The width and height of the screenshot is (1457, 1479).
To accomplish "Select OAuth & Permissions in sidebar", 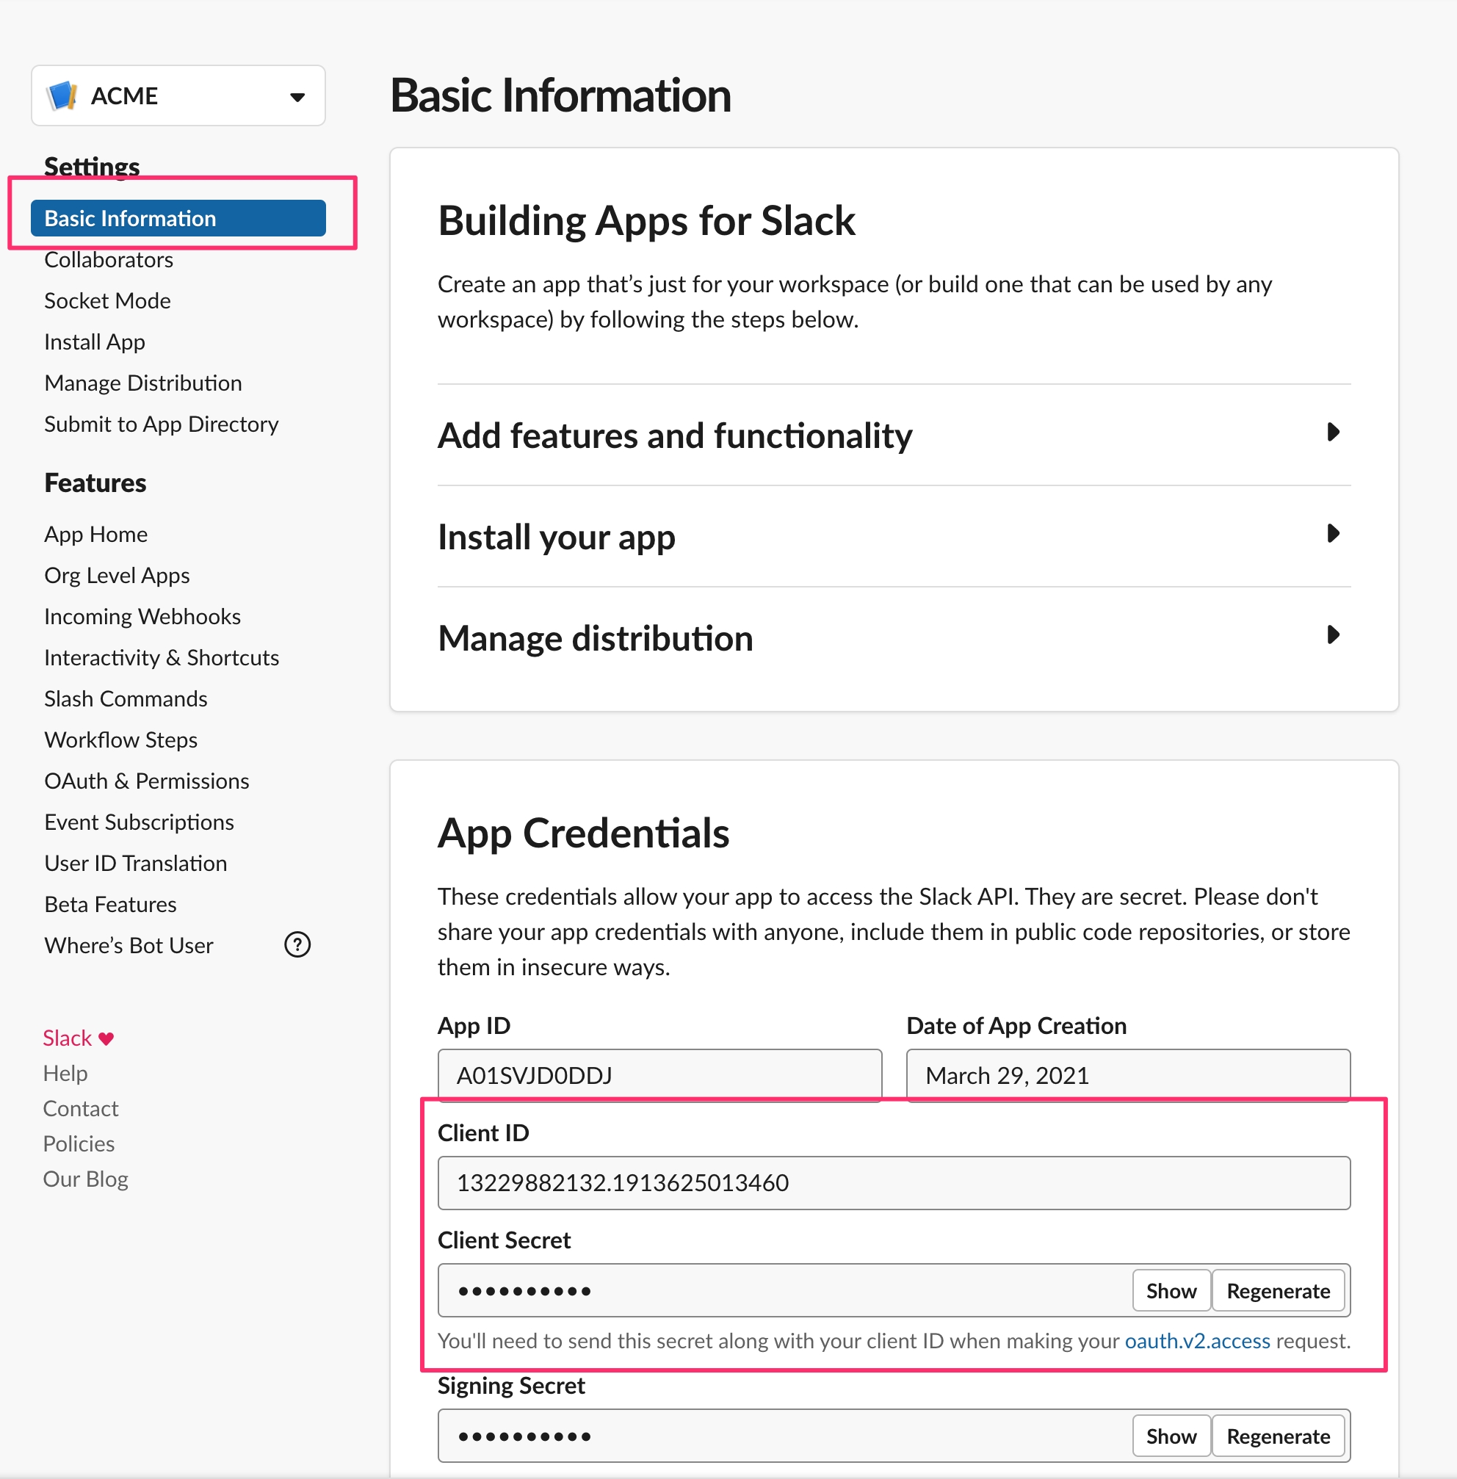I will click(147, 781).
